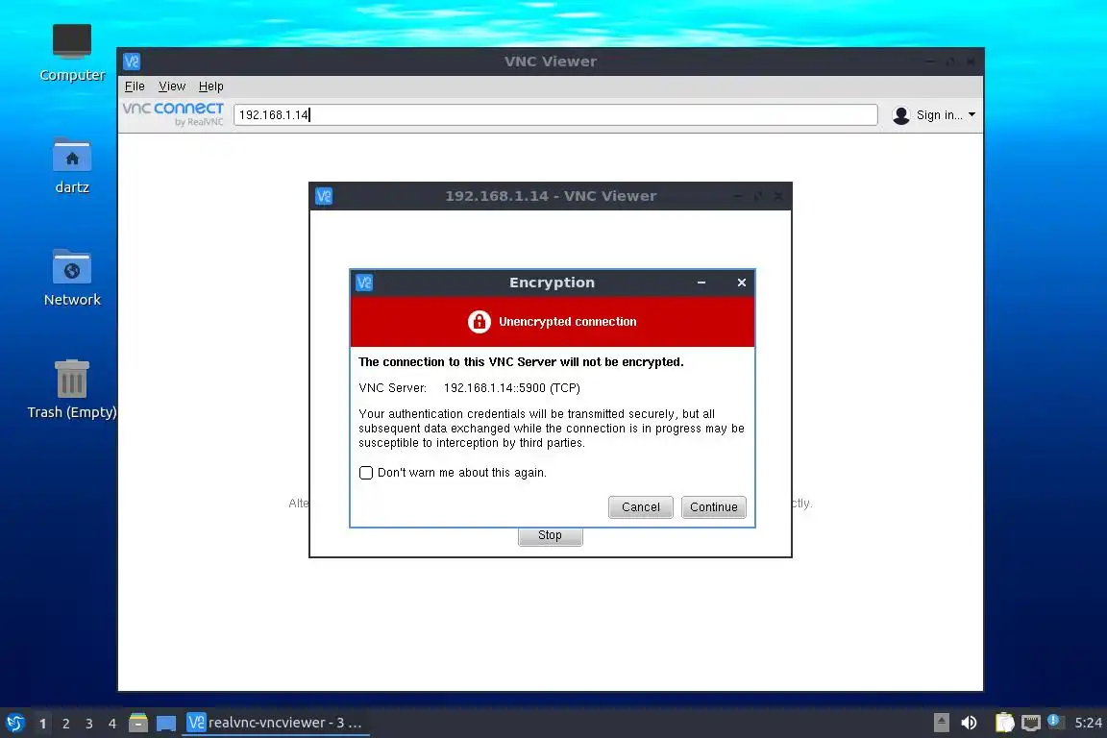
Task: Click the 192.168.1.14 VNC Viewer window icon
Action: [x=324, y=196]
